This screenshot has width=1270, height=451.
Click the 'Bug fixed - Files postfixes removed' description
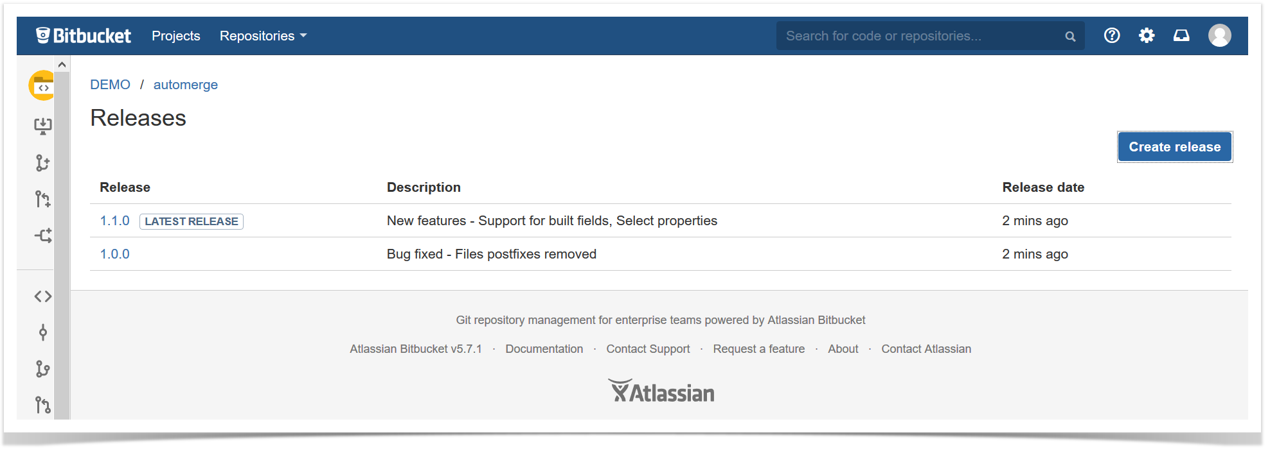coord(492,254)
